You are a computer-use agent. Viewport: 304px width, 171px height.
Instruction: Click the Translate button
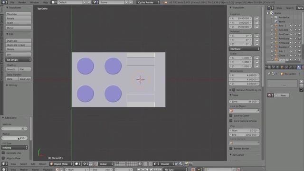19,14
